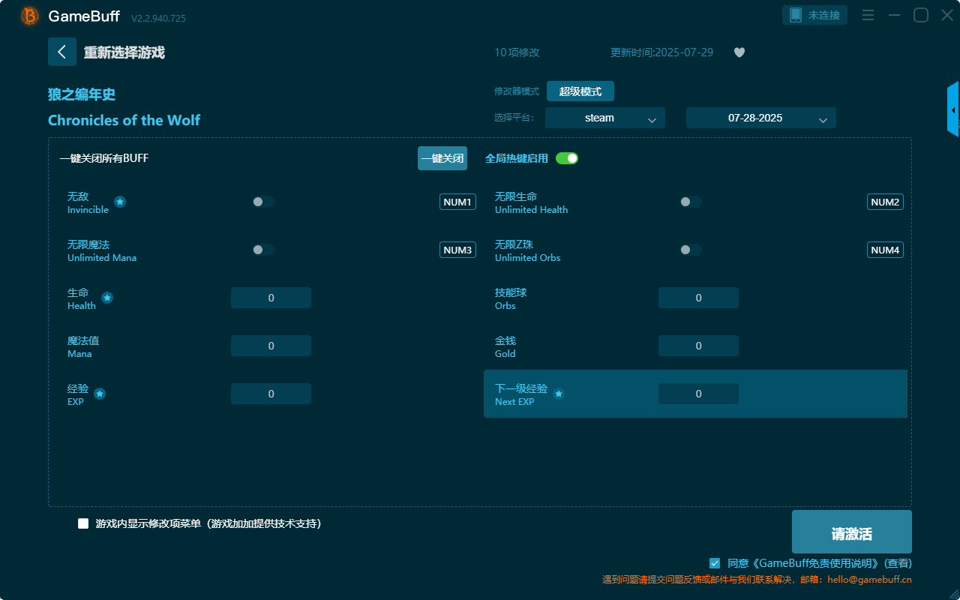960x600 pixels.
Task: Click the 未连接 connection status button
Action: pyautogui.click(x=815, y=15)
